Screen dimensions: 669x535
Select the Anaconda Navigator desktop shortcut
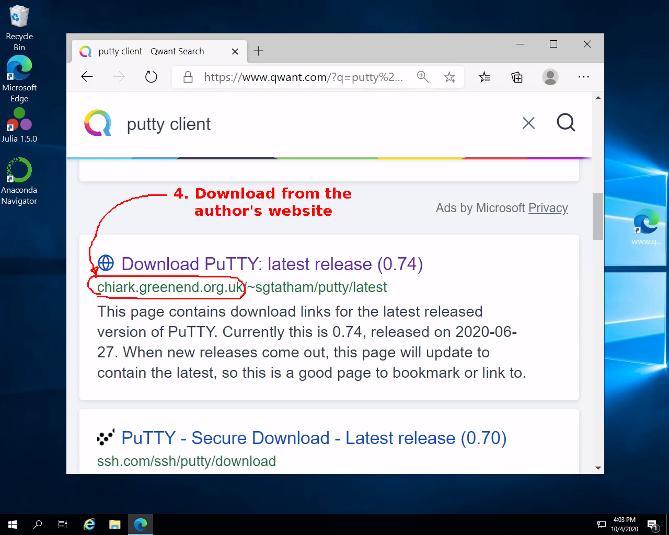(19, 181)
